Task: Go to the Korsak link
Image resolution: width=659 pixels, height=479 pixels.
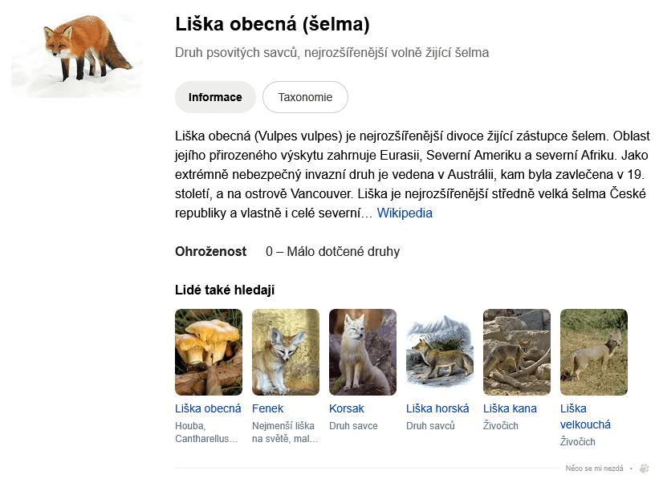Action: [346, 408]
